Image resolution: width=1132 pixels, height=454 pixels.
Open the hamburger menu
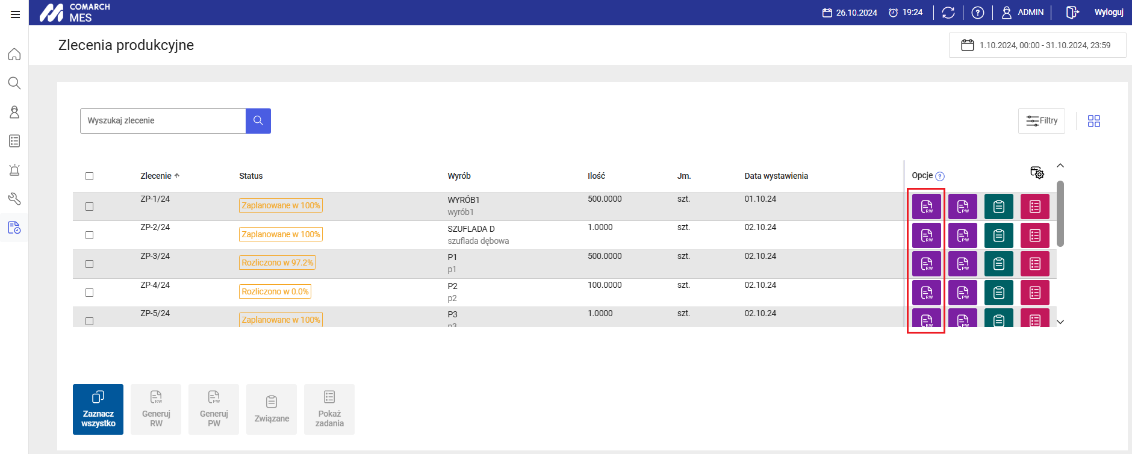15,14
